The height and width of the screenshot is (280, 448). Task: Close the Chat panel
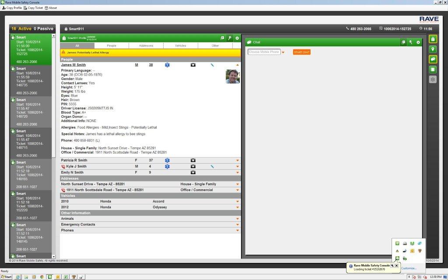click(418, 42)
